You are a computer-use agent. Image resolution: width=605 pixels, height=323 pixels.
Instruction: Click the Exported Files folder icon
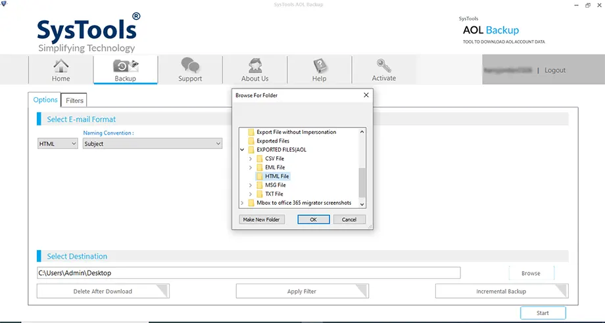click(x=251, y=141)
